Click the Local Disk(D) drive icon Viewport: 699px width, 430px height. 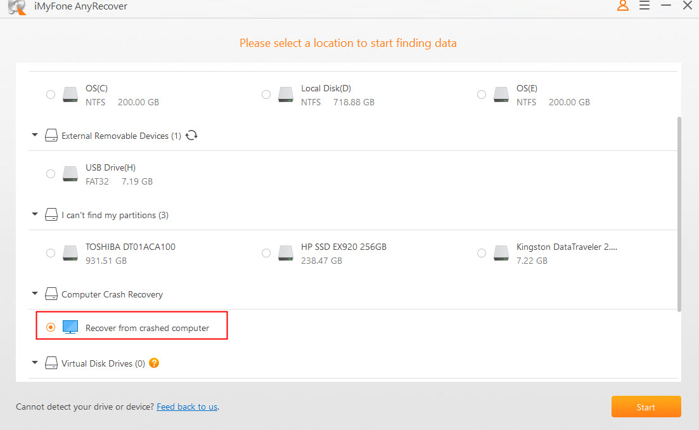286,94
